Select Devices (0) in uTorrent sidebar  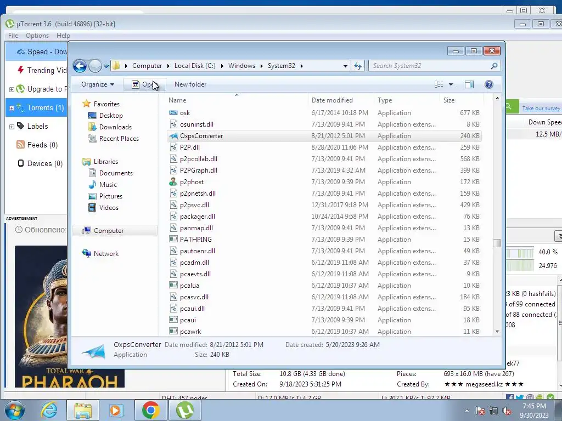tap(40, 163)
